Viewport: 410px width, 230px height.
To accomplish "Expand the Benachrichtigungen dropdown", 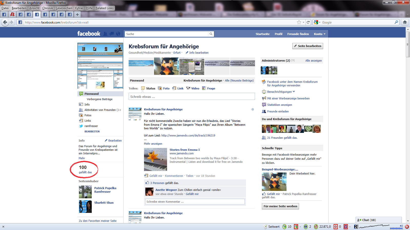I will pyautogui.click(x=281, y=92).
